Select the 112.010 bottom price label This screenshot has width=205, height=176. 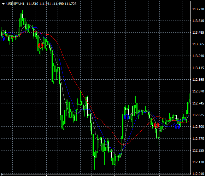[x=198, y=174]
